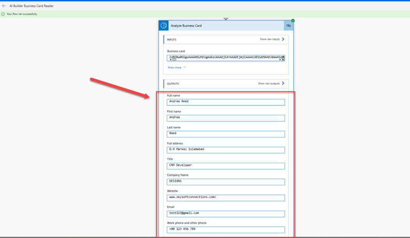This screenshot has width=410, height=238.
Task: Click the 'Full address' label
Action: click(x=175, y=143)
